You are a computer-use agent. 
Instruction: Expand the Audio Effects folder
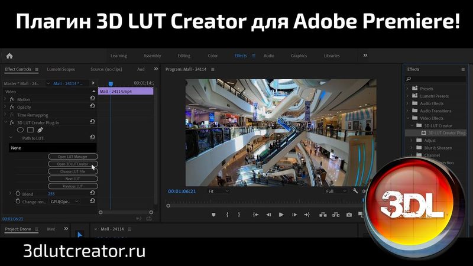point(407,103)
